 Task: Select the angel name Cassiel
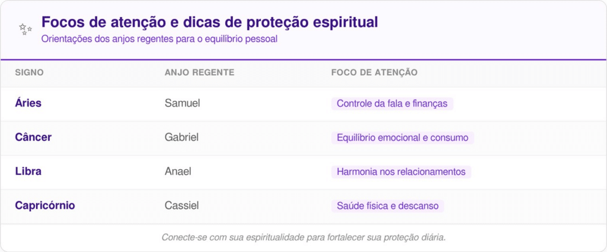181,206
